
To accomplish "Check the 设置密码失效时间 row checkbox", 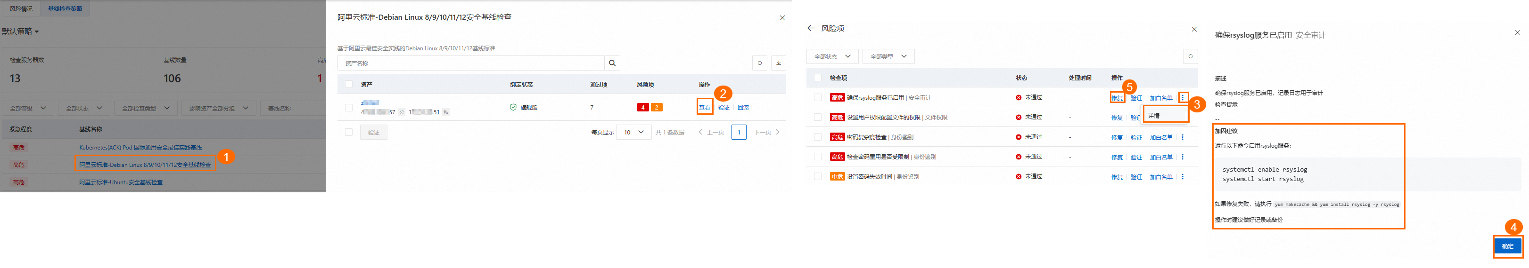I will pyautogui.click(x=817, y=176).
